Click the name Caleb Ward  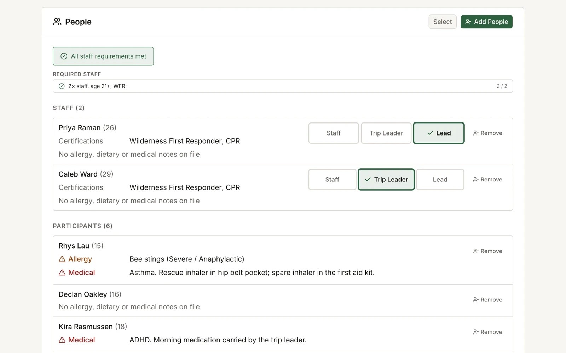pos(78,174)
